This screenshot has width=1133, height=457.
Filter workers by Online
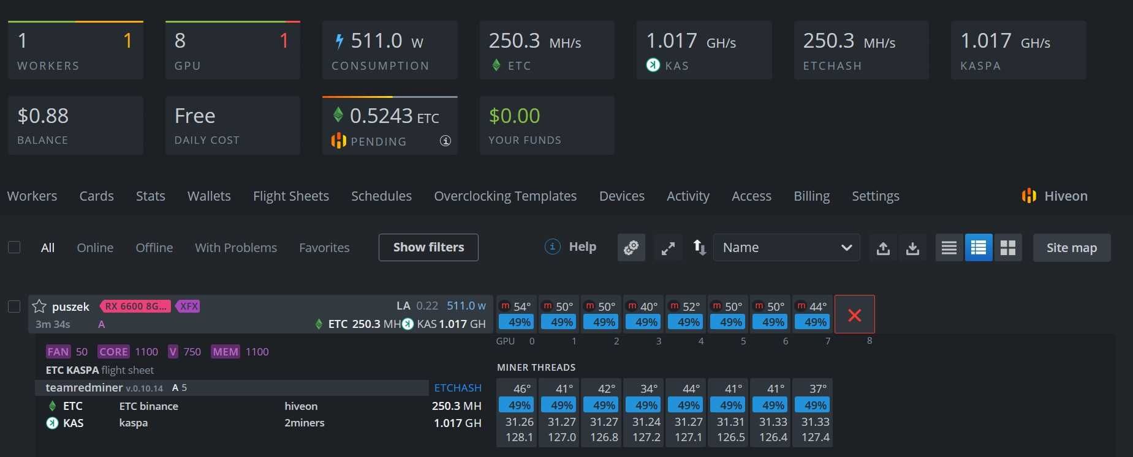click(x=95, y=248)
